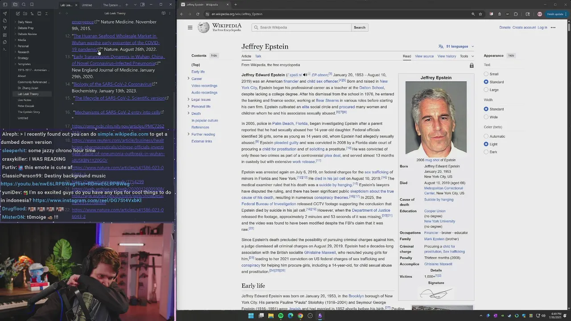The height and width of the screenshot is (321, 571).
Task: Expand Career section in contents
Action: [x=188, y=79]
